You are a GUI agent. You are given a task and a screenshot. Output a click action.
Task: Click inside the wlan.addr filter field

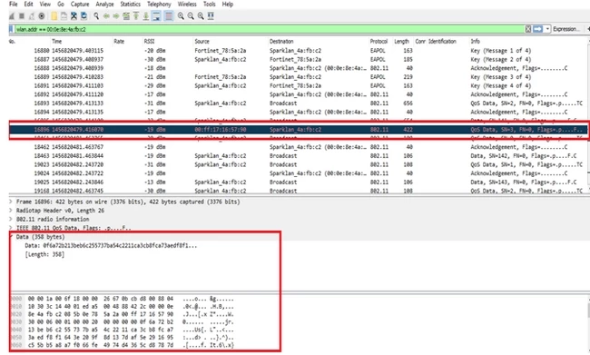click(270, 29)
